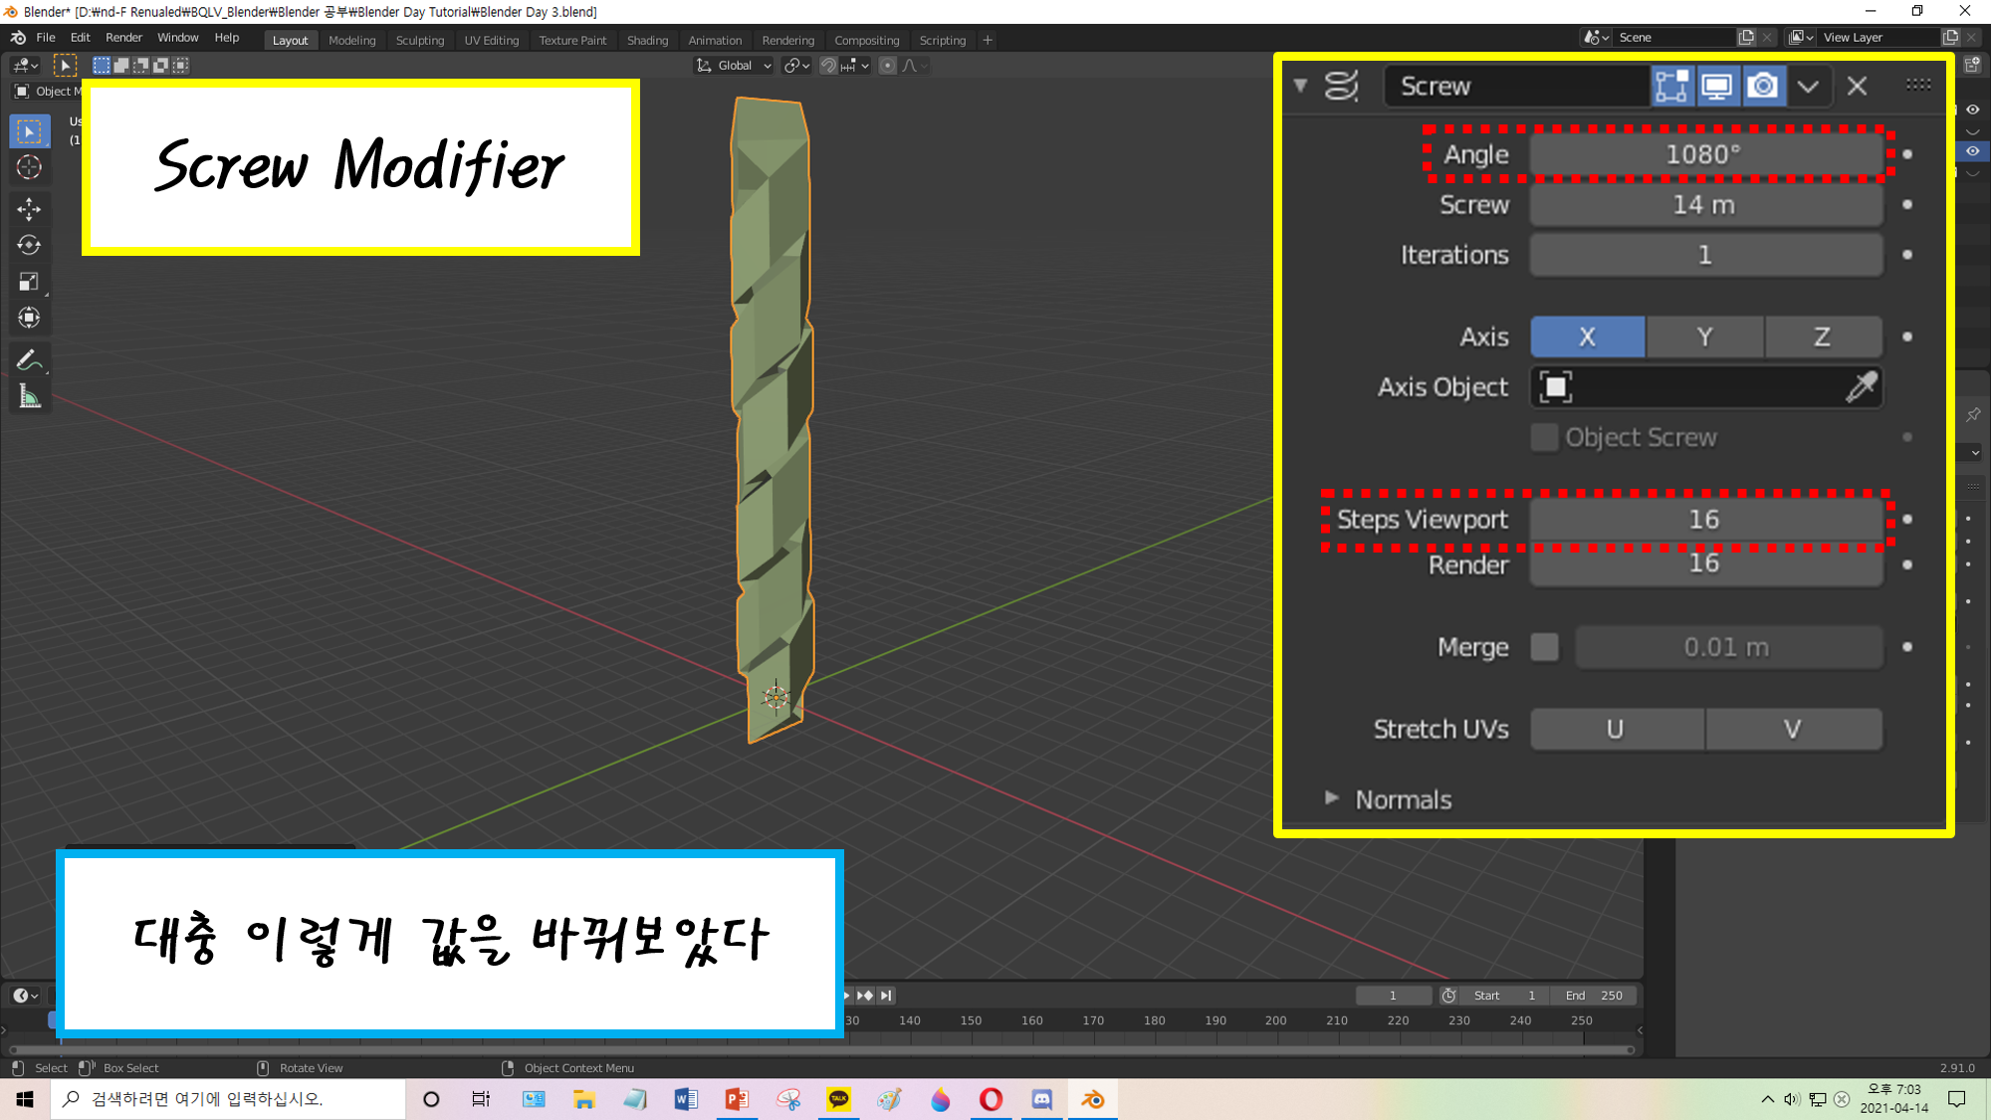Switch to the Modeling workspace tab
Viewport: 1991px width, 1120px height.
[352, 40]
